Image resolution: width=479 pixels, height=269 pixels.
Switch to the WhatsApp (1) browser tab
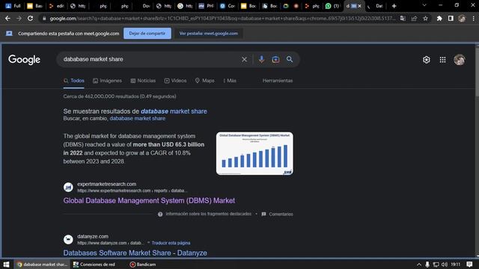[x=332, y=6]
